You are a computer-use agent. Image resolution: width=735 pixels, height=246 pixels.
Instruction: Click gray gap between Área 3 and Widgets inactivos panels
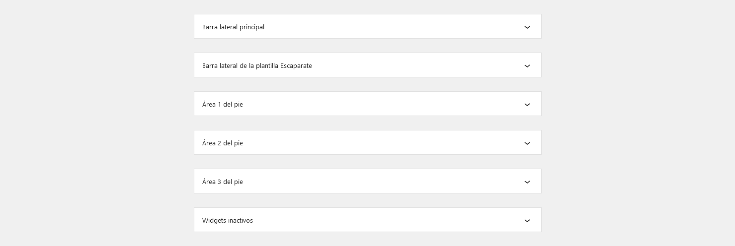point(368,200)
